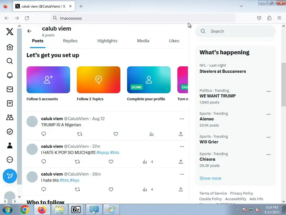
Task: Switch to the Media tab
Action: (x=143, y=41)
